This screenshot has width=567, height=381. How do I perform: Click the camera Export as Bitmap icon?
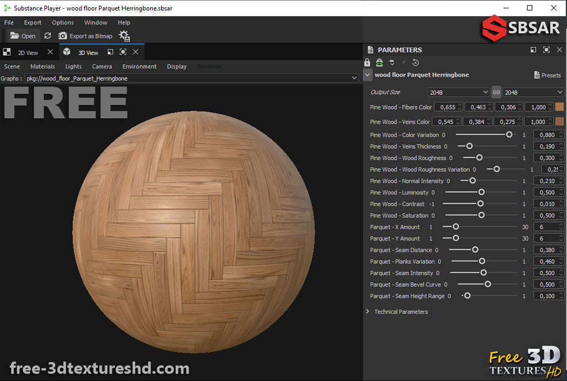pyautogui.click(x=62, y=36)
